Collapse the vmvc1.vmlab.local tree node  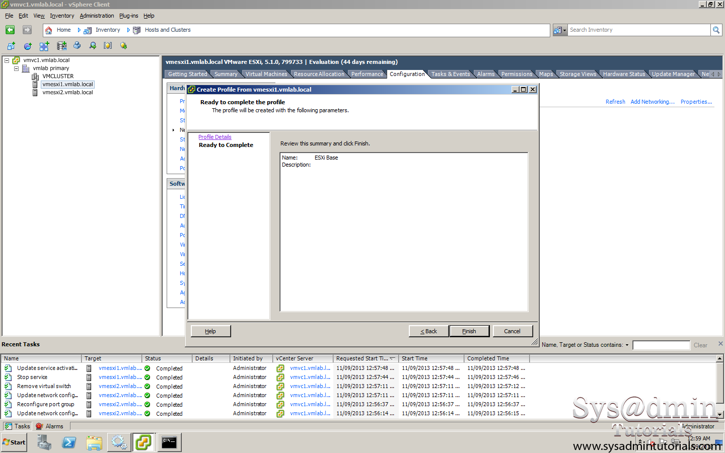(7, 60)
